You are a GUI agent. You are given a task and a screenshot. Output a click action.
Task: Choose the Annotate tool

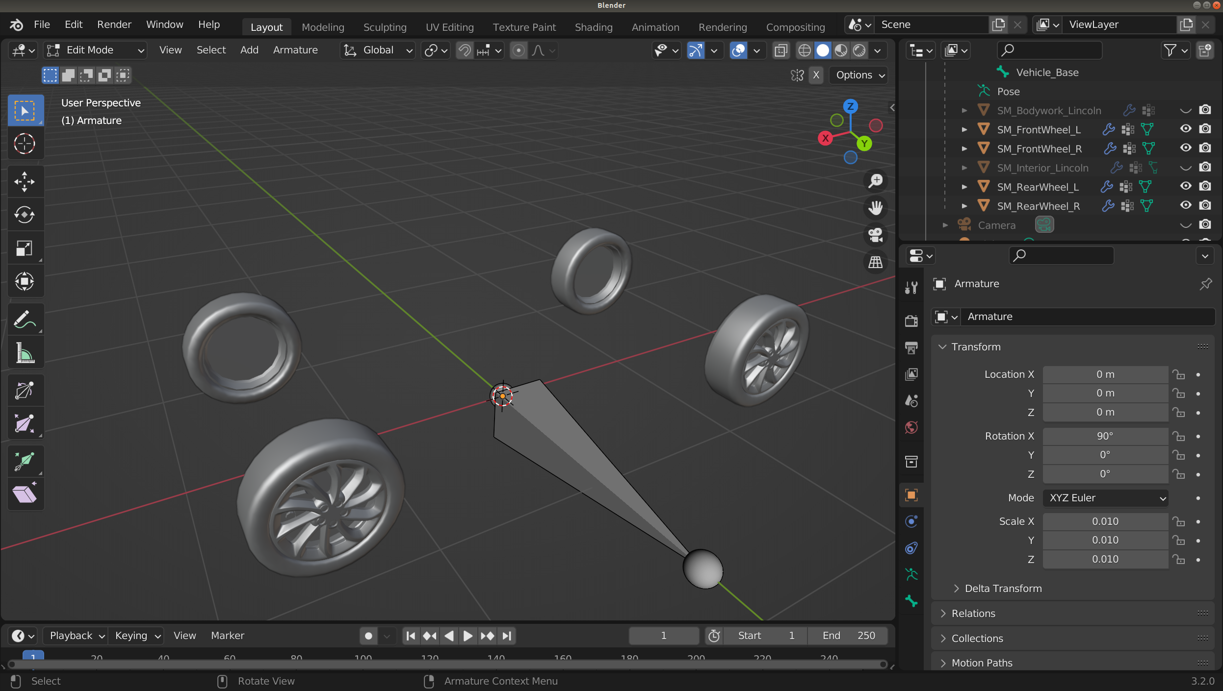[25, 319]
